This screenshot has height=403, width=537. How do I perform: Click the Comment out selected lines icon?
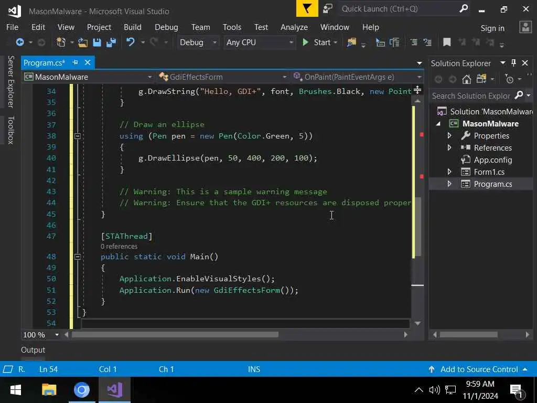413,43
